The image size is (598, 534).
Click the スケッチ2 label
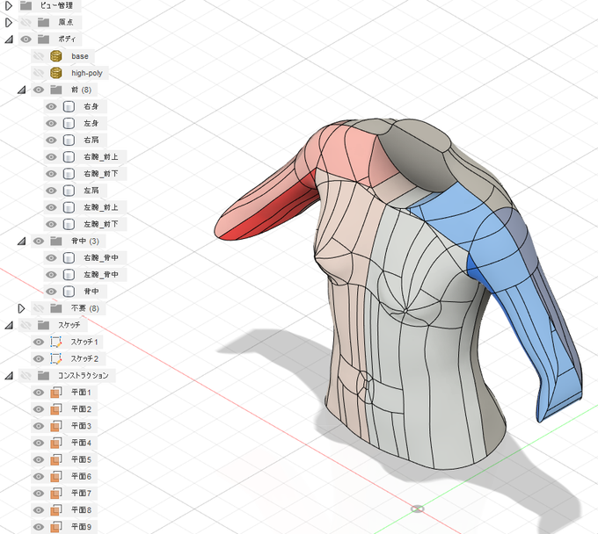(x=84, y=359)
